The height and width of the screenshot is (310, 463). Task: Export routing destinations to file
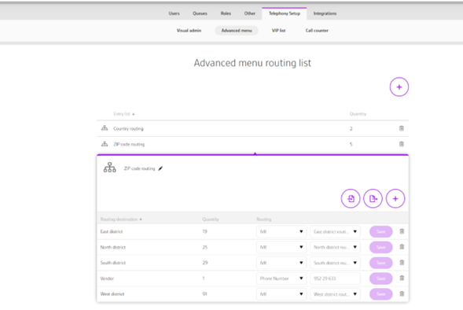(x=373, y=198)
